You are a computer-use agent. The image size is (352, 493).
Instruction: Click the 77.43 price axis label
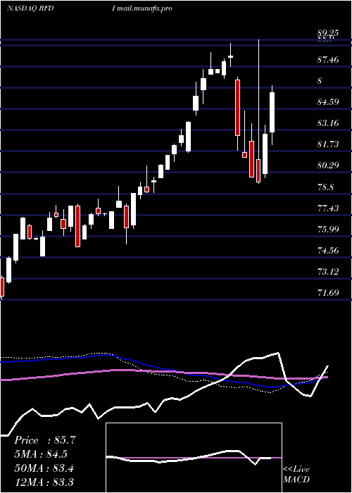click(328, 208)
